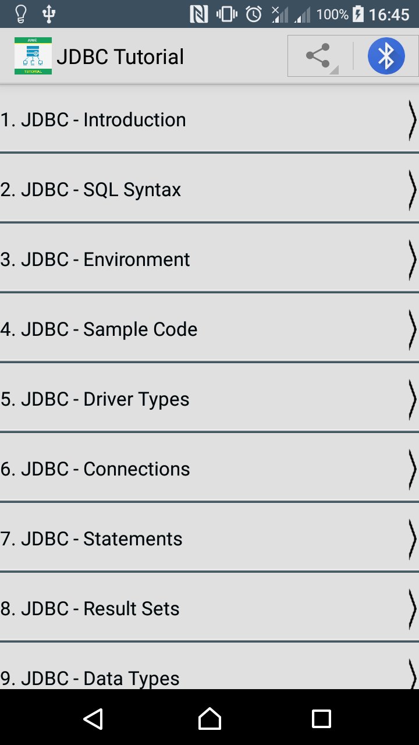Tap the NFC icon in the status bar
The width and height of the screenshot is (419, 745).
pyautogui.click(x=199, y=13)
